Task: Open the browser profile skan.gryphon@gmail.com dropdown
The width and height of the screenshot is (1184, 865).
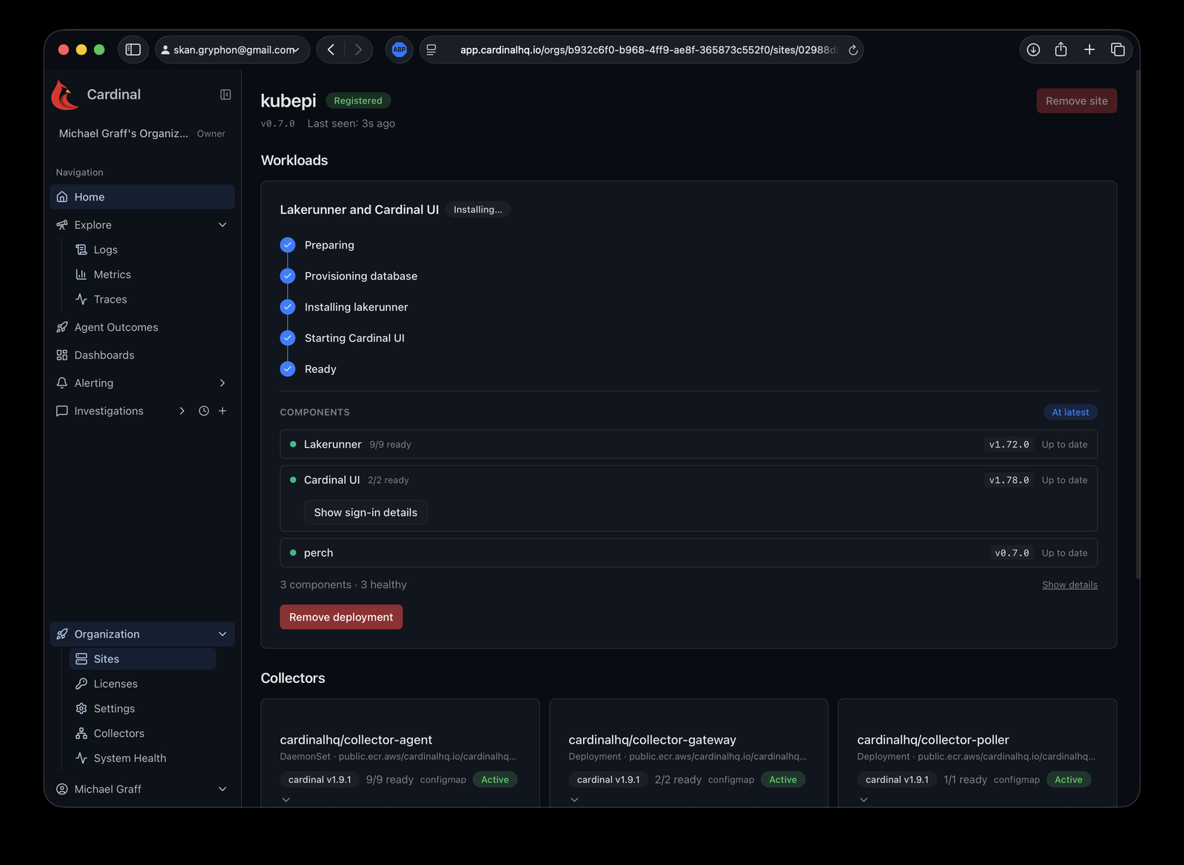Action: (232, 50)
